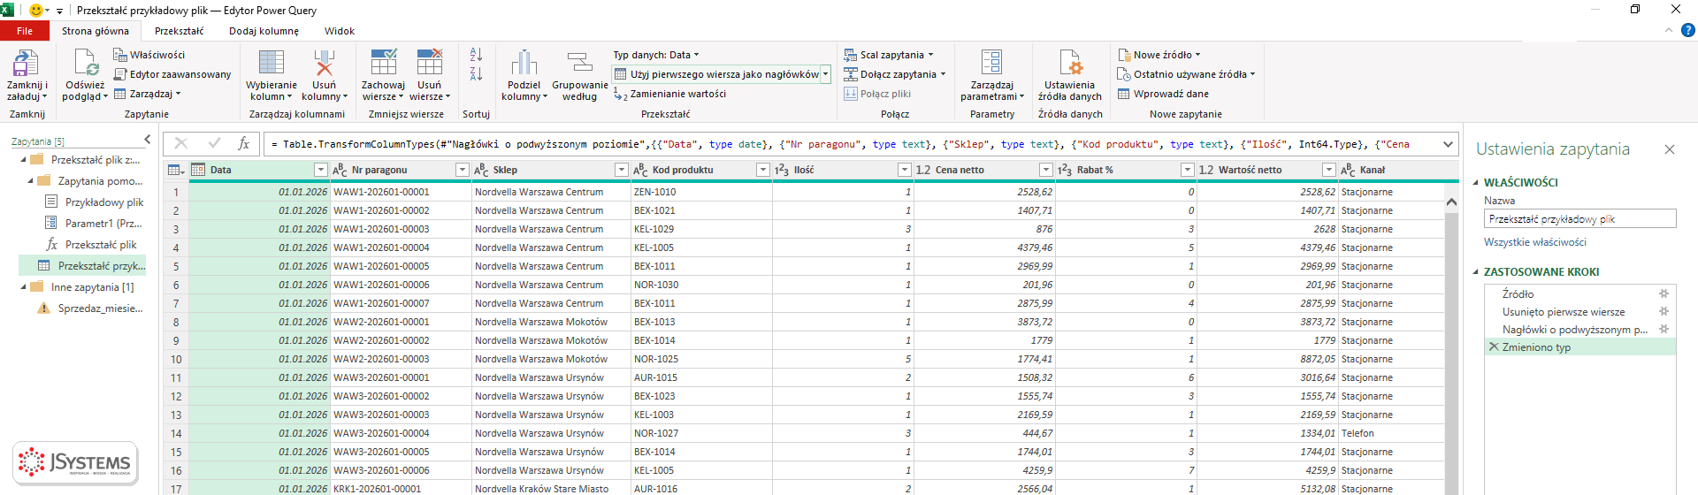The width and height of the screenshot is (1698, 495).
Task: Expand arrow next to Użyj pierwszego wiersza
Action: 826,74
